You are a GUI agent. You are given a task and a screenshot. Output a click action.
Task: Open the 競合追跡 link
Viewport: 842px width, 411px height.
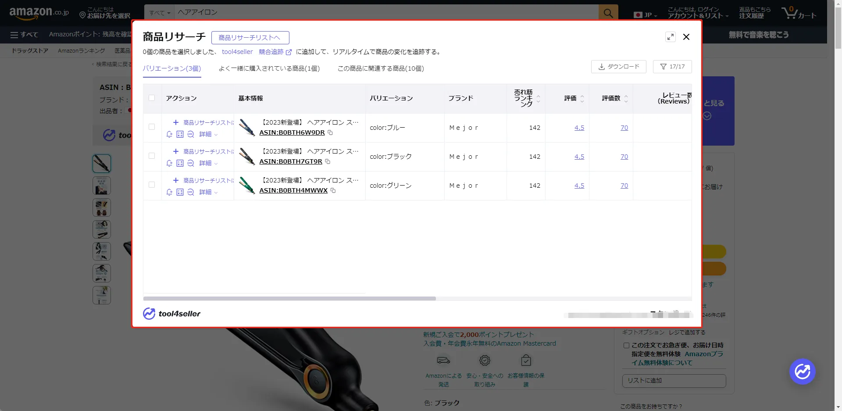coord(271,52)
